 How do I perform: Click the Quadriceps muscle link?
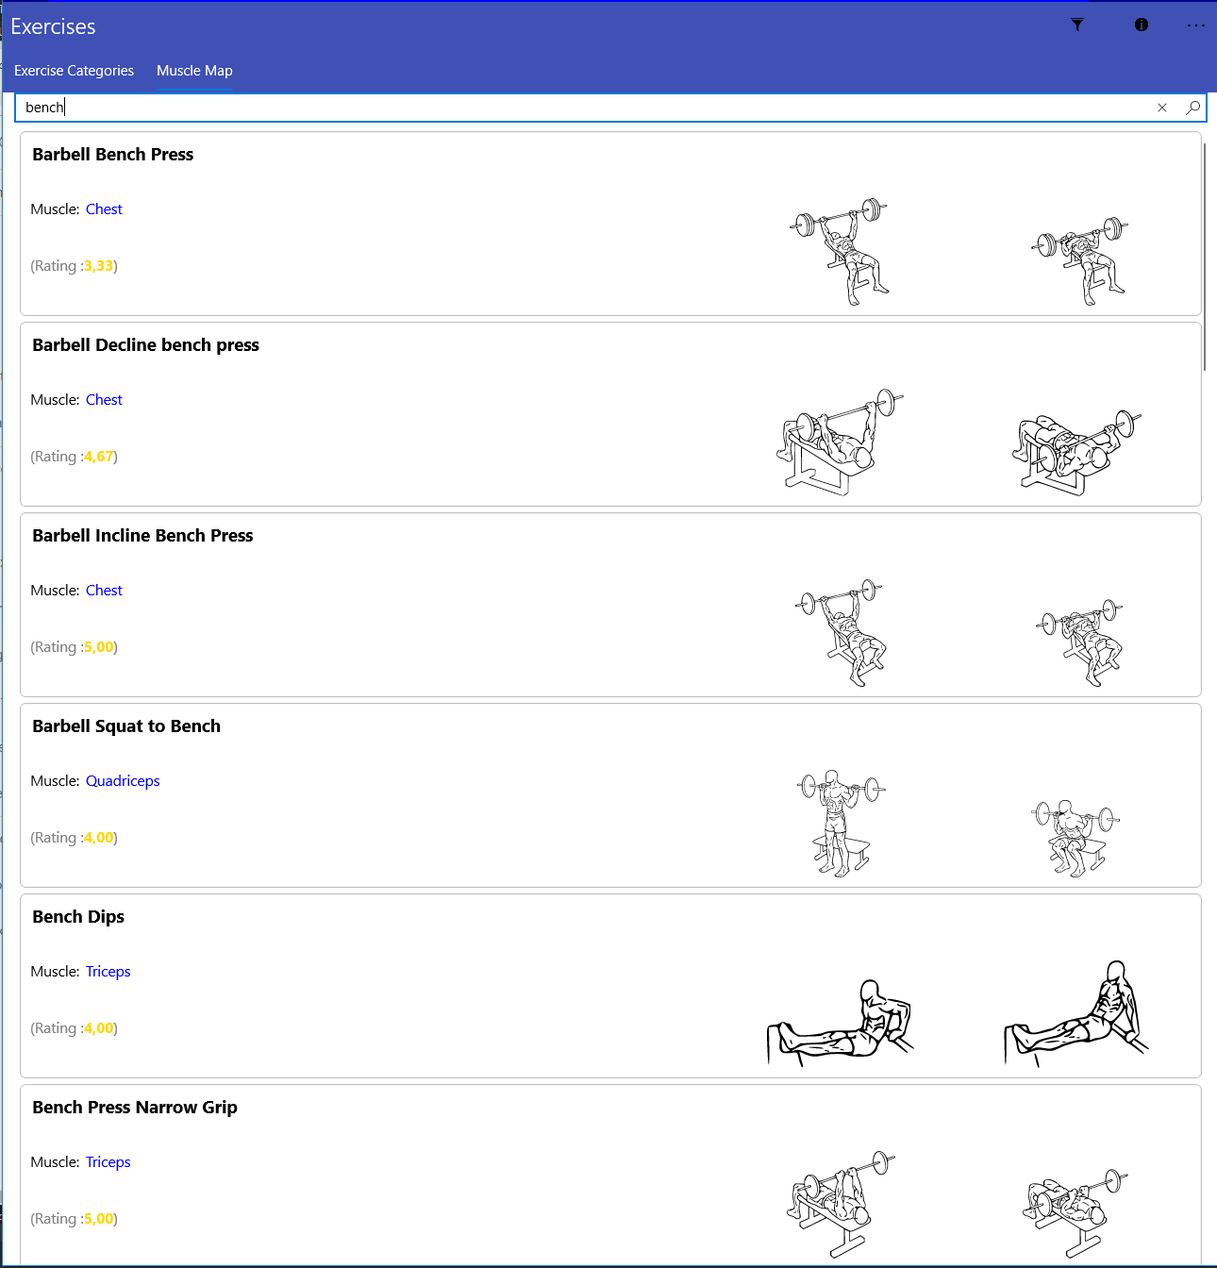(123, 781)
